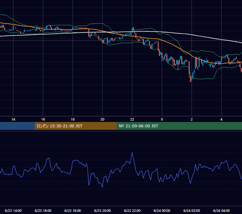The image size is (242, 214).
Task: Select the 22 hour axis label
Action: tap(132, 119)
